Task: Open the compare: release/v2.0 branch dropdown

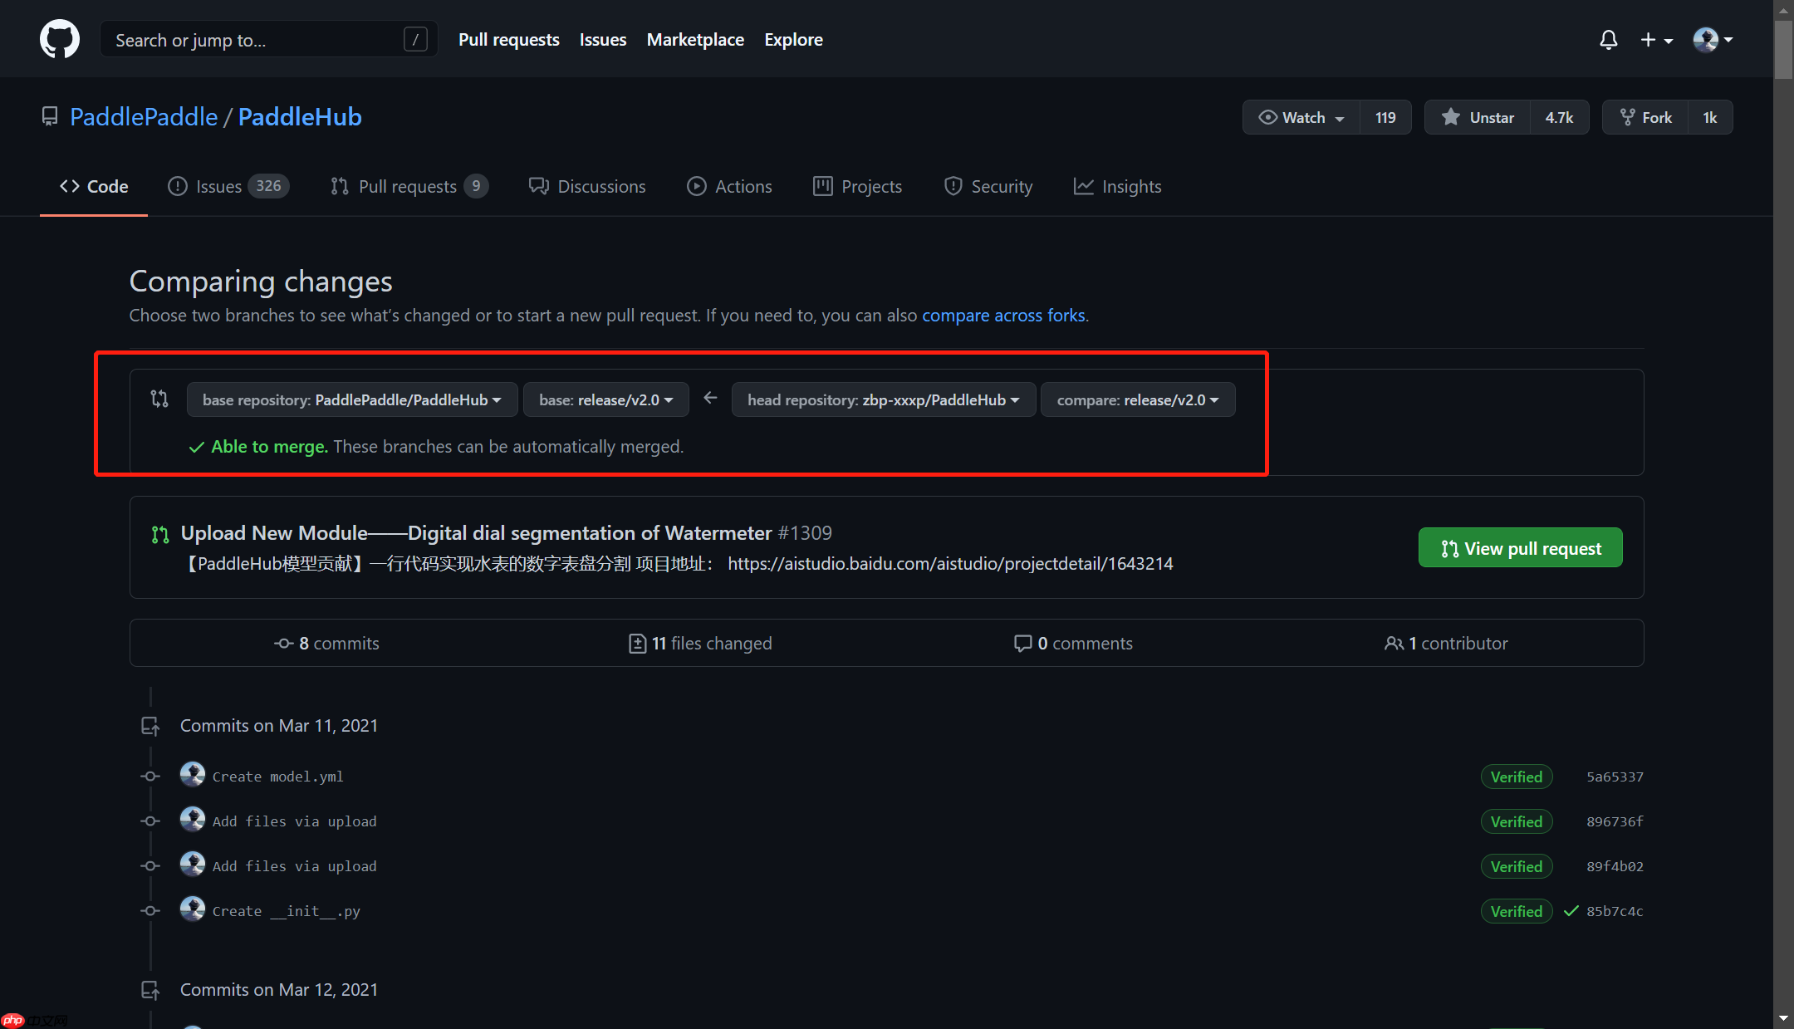Action: tap(1137, 399)
